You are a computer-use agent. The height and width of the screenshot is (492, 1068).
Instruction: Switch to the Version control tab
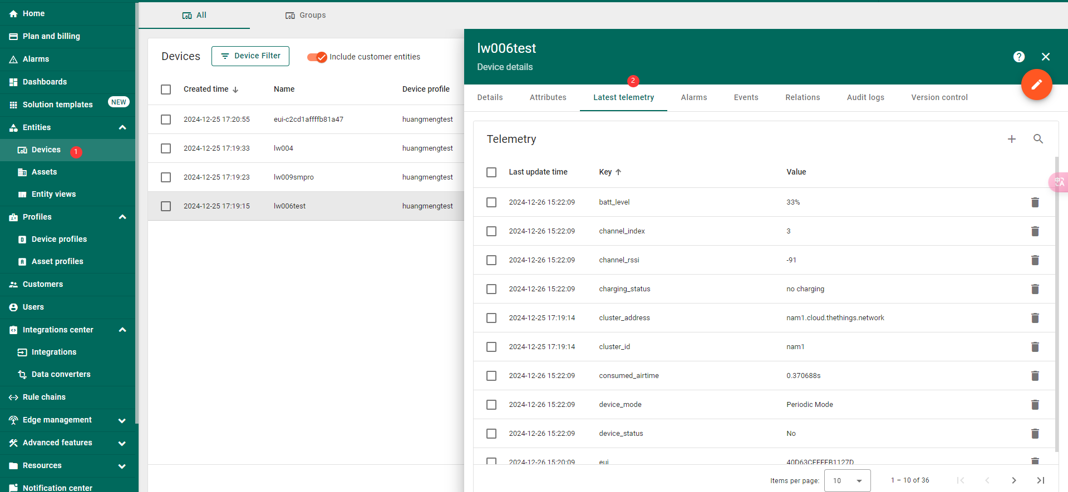tap(939, 97)
